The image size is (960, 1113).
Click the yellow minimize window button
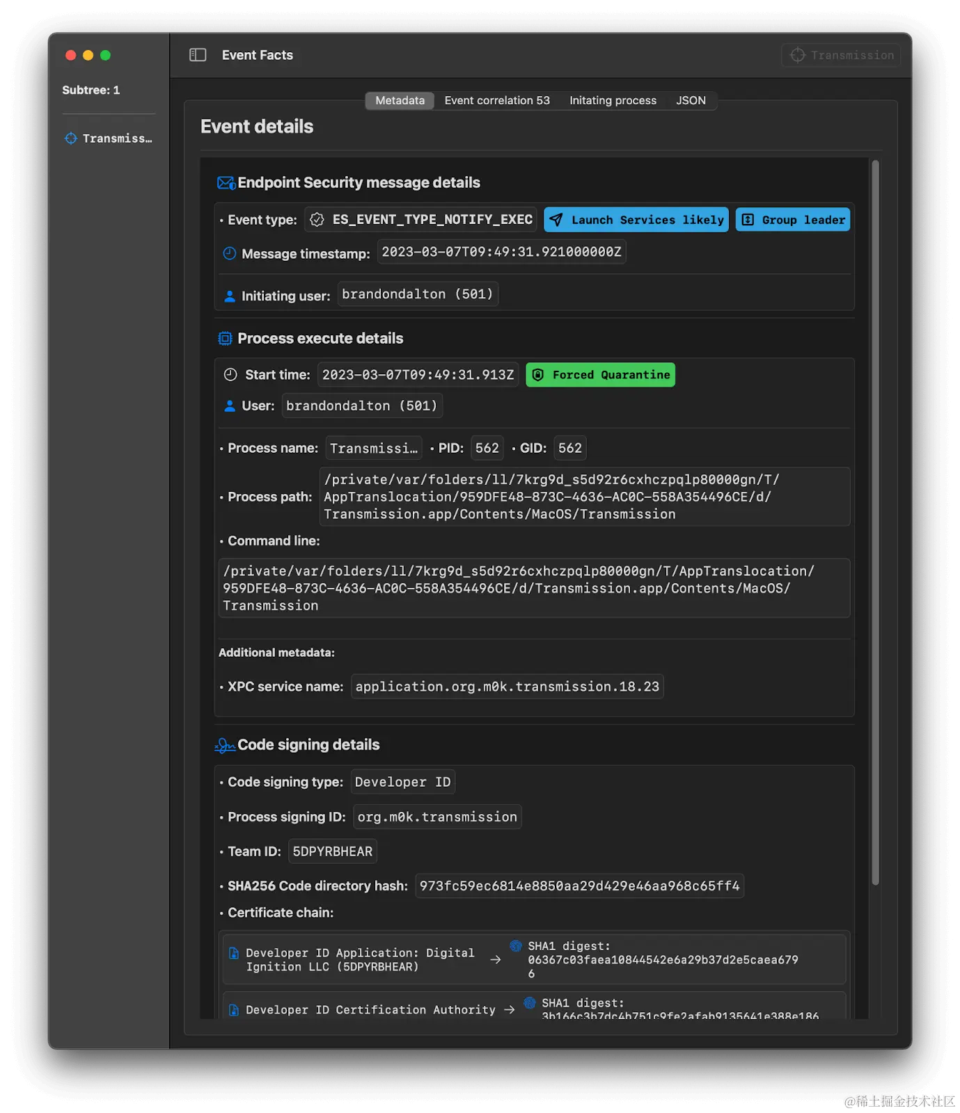pos(88,55)
